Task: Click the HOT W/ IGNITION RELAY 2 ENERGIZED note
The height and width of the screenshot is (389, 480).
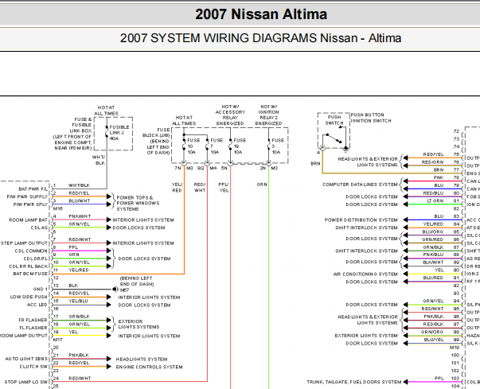Action: 268,115
